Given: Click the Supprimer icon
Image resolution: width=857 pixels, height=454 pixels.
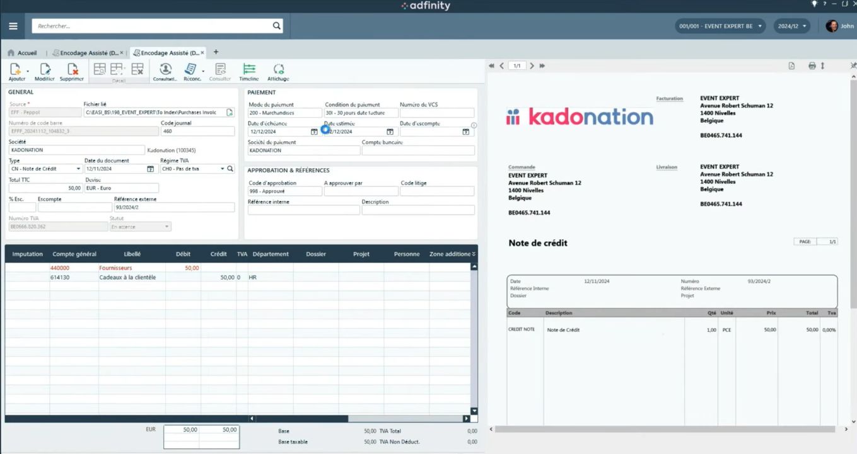Looking at the screenshot, I should coord(72,69).
